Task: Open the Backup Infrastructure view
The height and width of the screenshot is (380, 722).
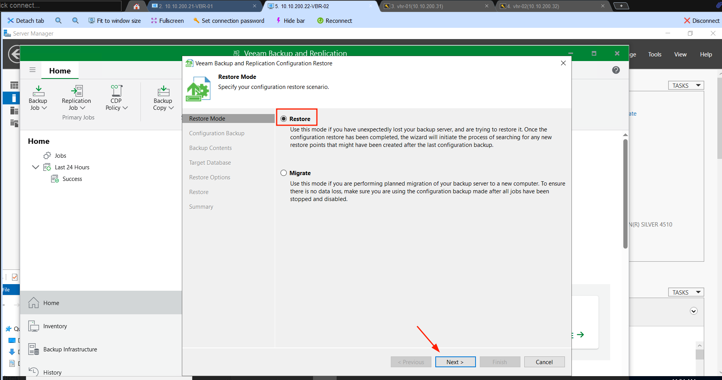Action: pos(101,349)
